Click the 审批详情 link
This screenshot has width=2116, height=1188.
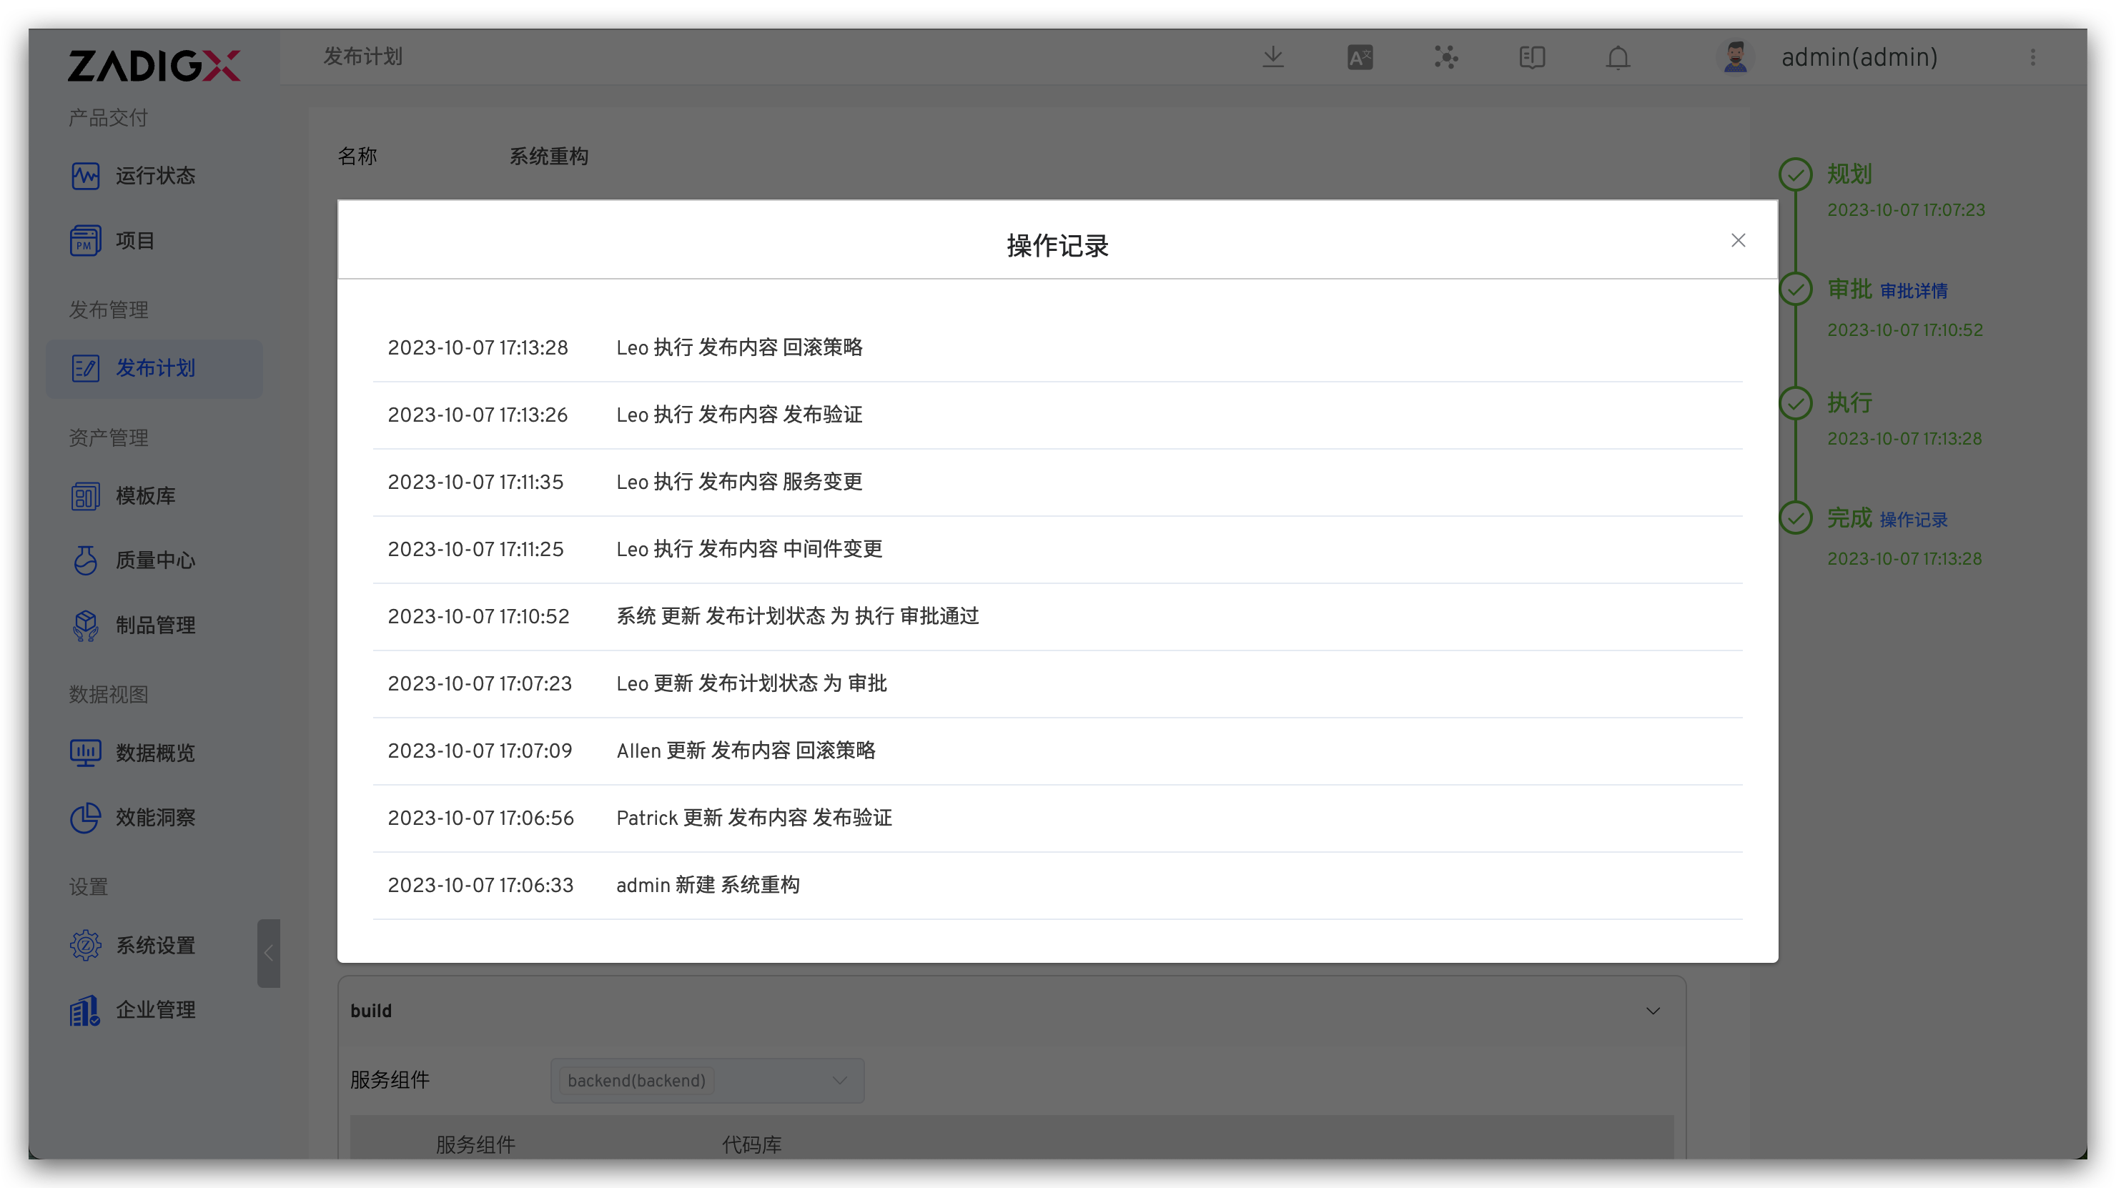(x=1913, y=291)
